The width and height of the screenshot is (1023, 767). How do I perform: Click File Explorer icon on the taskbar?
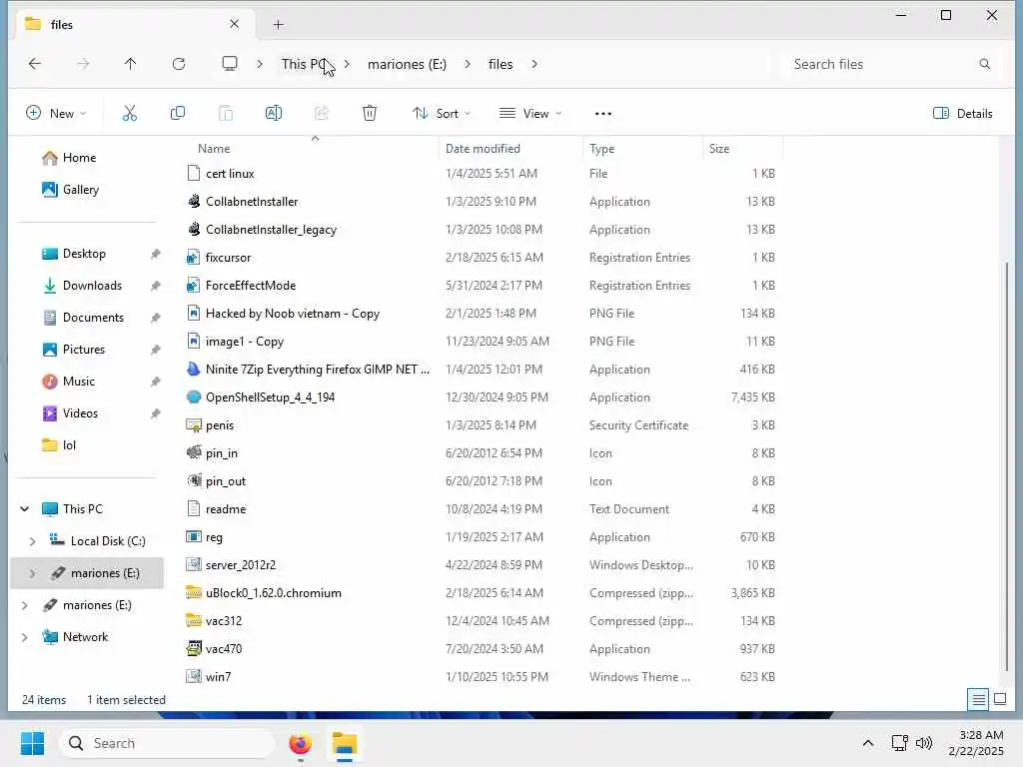345,743
